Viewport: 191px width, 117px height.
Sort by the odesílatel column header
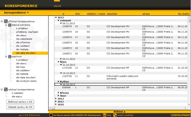[x=112, y=14]
